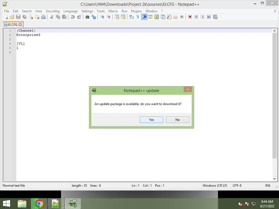
Task: Open the Language menu
Action: 71,11
